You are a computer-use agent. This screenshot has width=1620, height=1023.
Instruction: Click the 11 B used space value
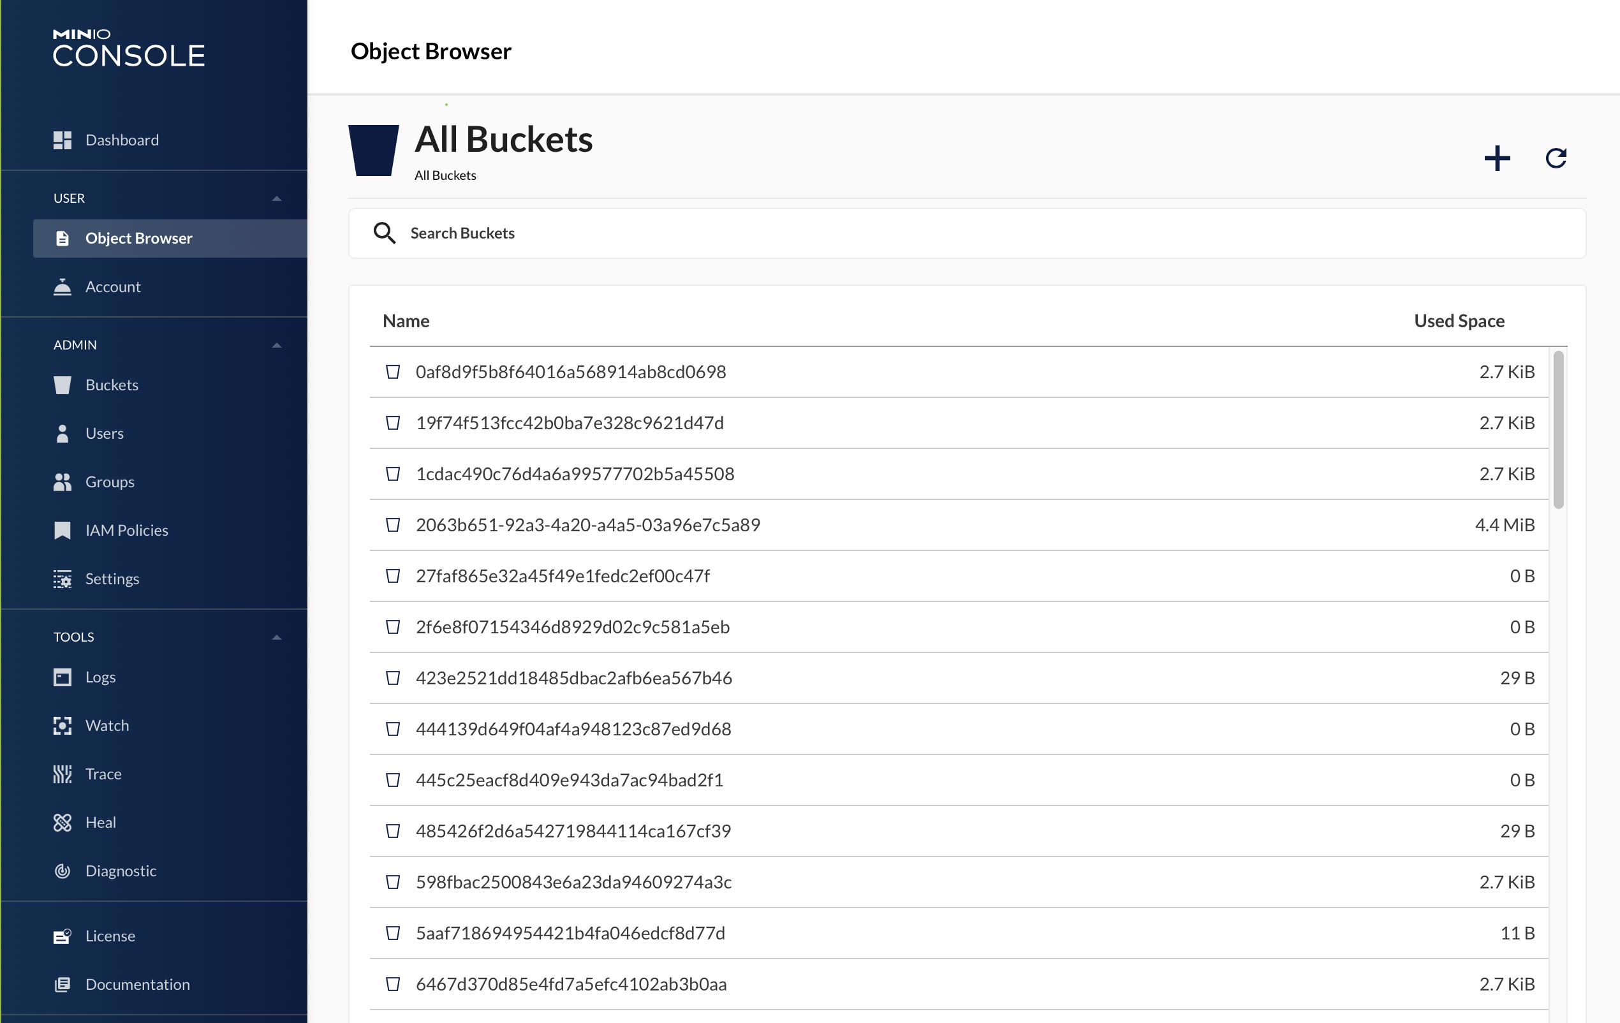pos(1517,933)
